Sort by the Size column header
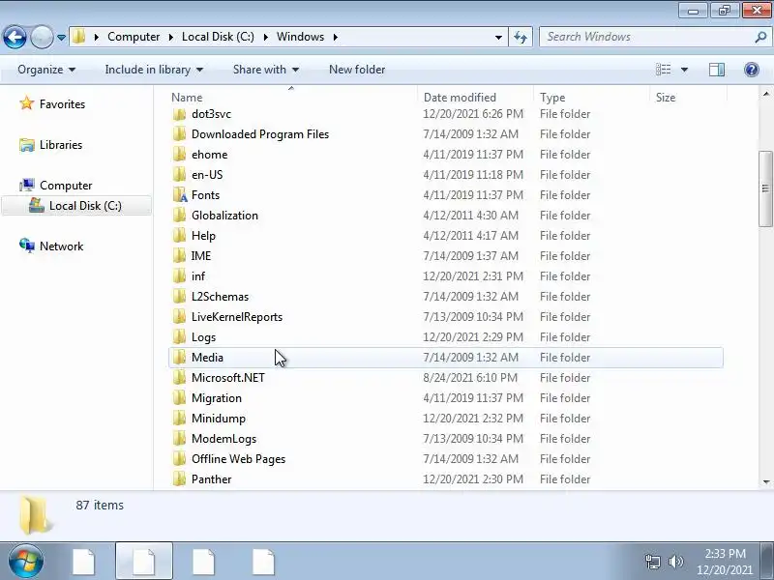The image size is (774, 580). [689, 98]
